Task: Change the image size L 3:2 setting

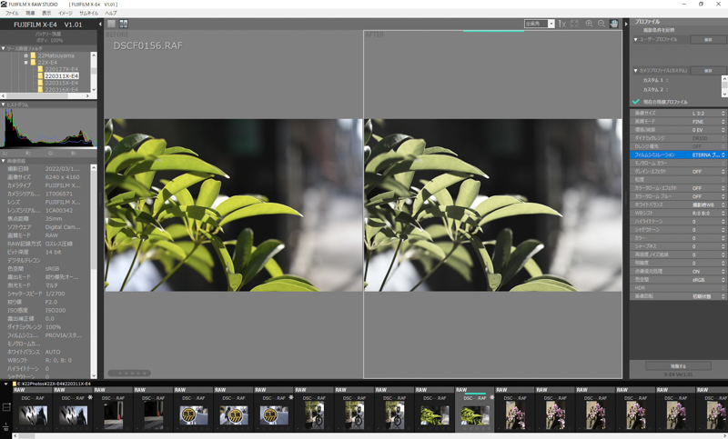Action: pyautogui.click(x=678, y=113)
